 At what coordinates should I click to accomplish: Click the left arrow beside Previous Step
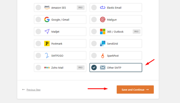pyautogui.click(x=23, y=90)
